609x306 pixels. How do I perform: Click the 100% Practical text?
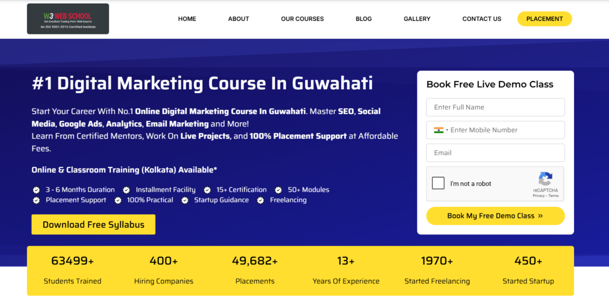[150, 200]
